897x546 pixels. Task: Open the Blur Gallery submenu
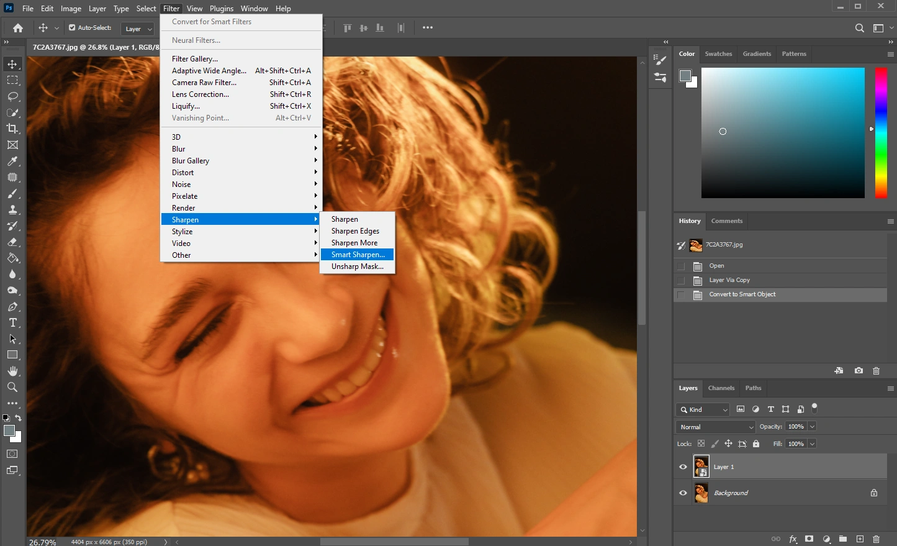point(241,161)
